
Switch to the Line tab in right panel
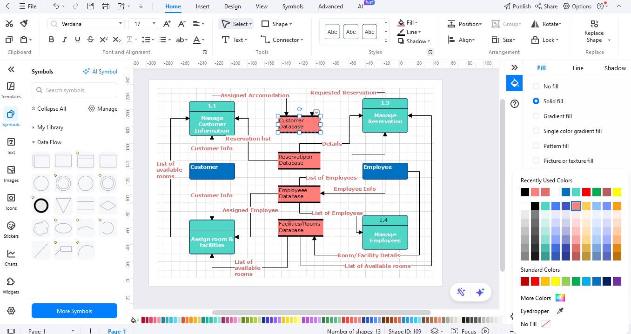pos(578,68)
